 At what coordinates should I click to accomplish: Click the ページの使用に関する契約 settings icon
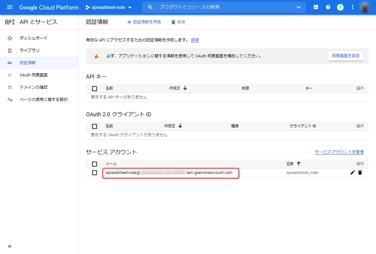coord(10,100)
